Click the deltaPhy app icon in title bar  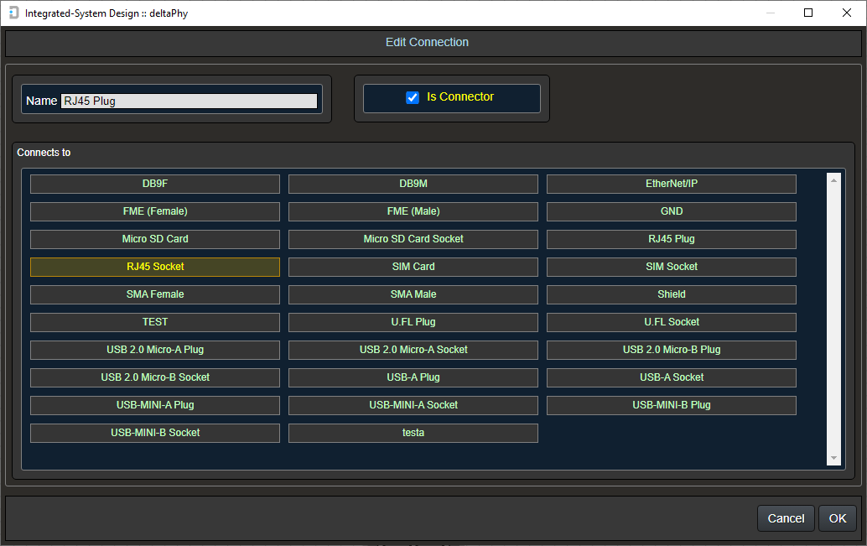(13, 13)
